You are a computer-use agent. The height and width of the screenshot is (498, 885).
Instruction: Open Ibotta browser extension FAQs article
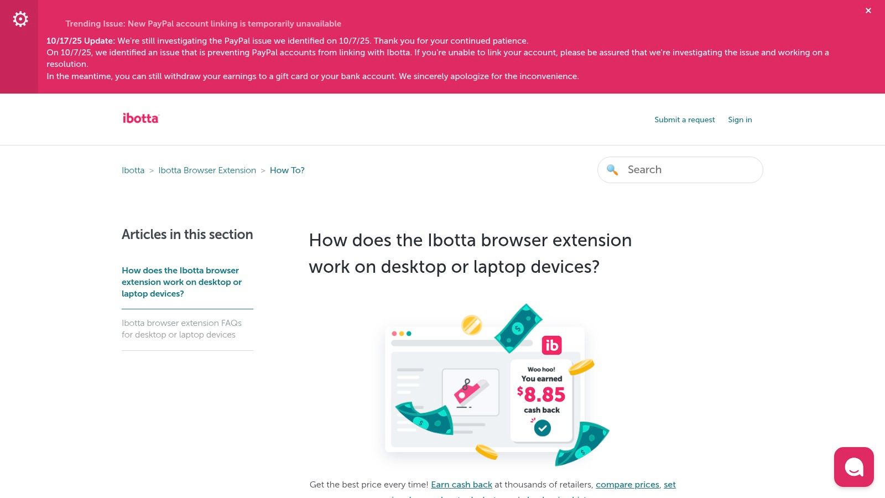[181, 329]
